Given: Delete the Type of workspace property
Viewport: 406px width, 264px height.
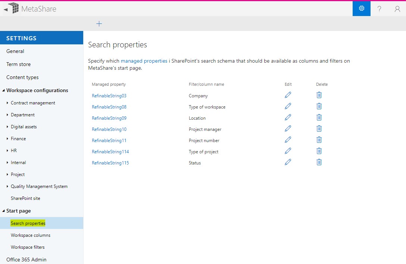Looking at the screenshot, I should coord(319,106).
